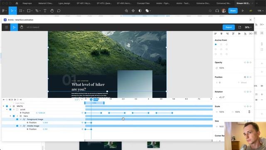Switch to the Stream 08.12 tab
Viewport: 266px width, 150px height.
[x=243, y=3]
